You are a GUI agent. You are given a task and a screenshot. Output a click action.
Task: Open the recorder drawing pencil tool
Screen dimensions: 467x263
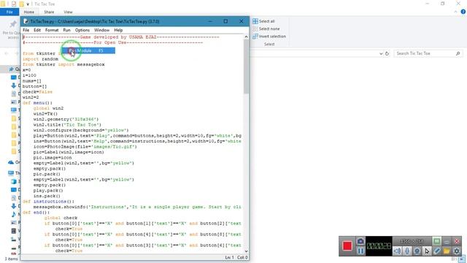point(436,251)
